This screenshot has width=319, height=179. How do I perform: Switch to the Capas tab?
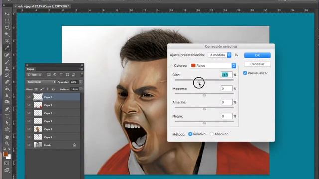30,69
